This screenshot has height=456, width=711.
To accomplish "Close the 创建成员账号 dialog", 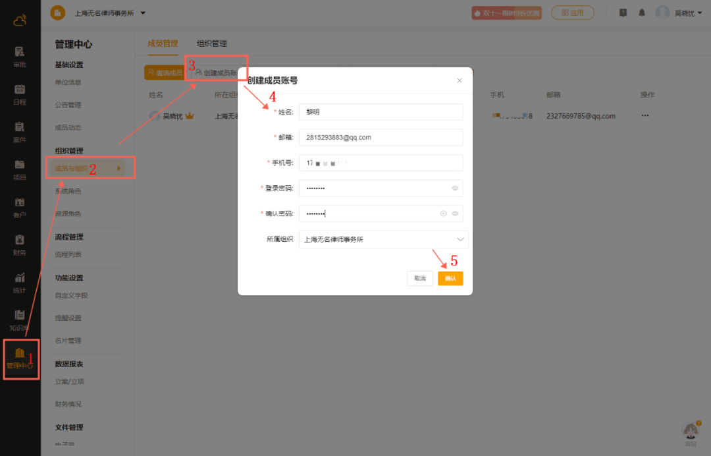I will coord(460,80).
